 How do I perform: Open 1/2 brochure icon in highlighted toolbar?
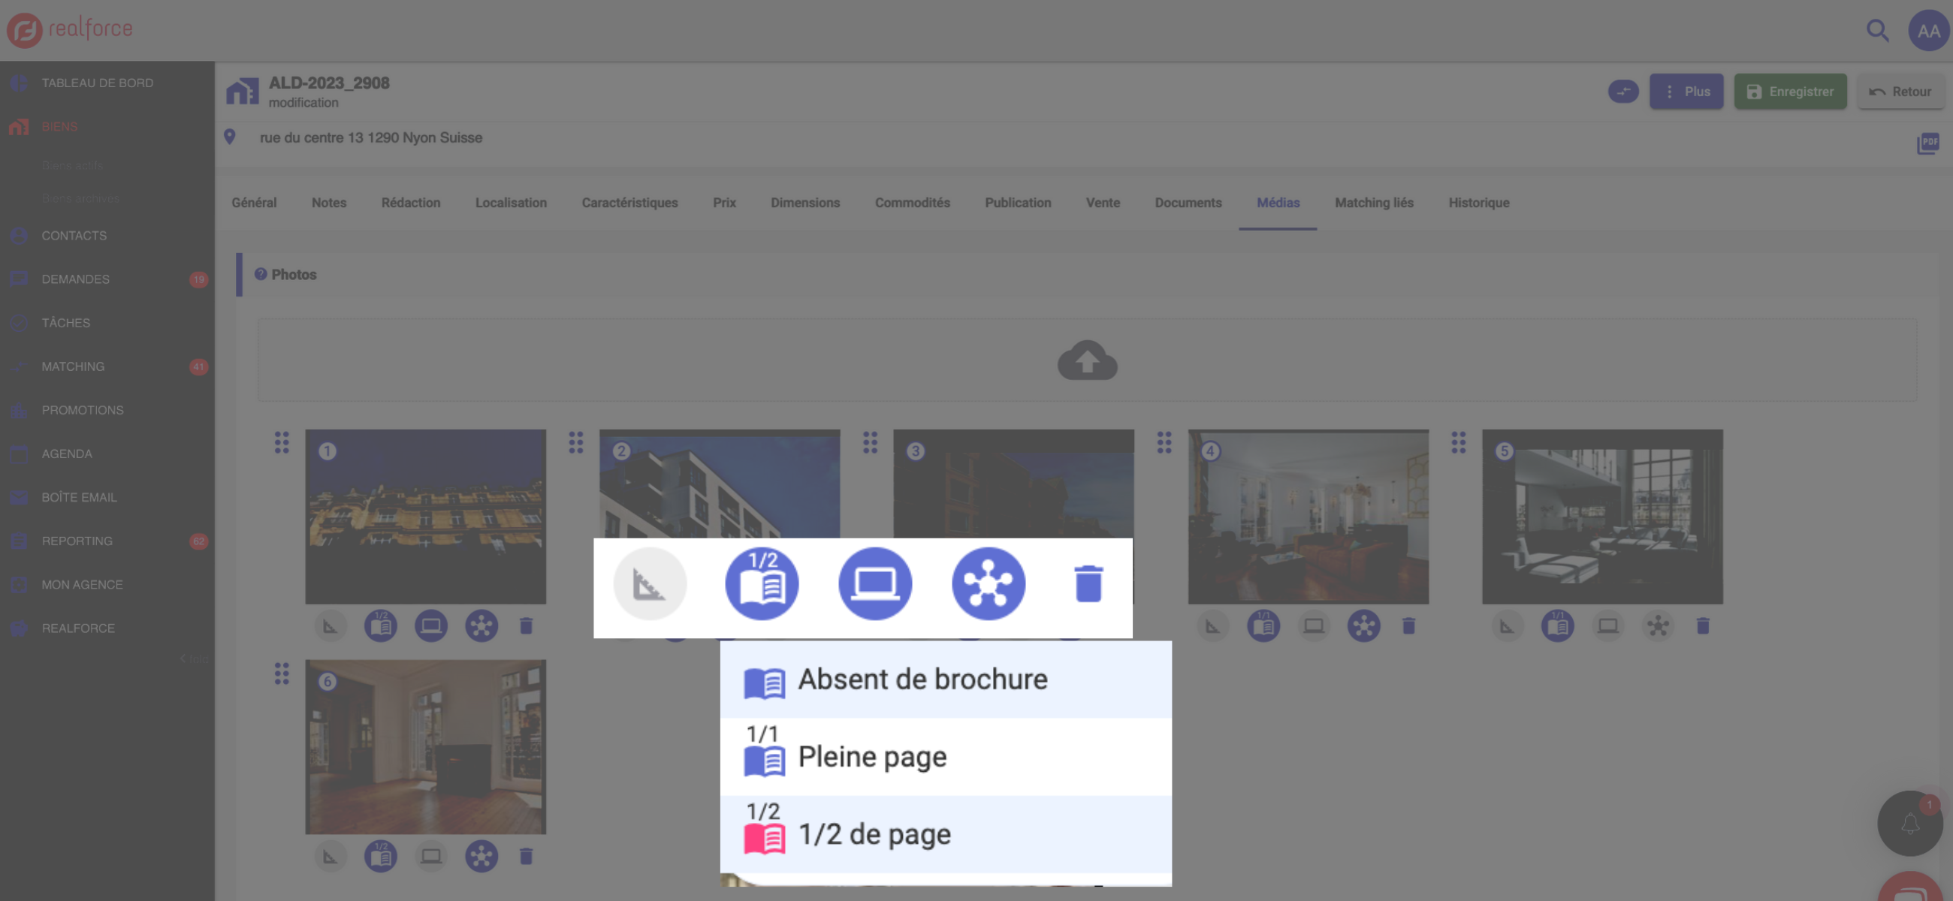click(762, 583)
